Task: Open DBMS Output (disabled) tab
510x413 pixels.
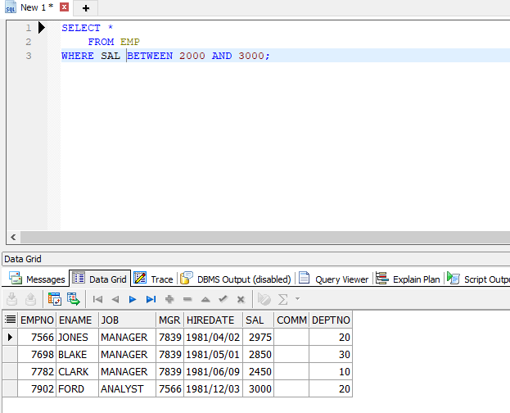Action: (x=236, y=279)
